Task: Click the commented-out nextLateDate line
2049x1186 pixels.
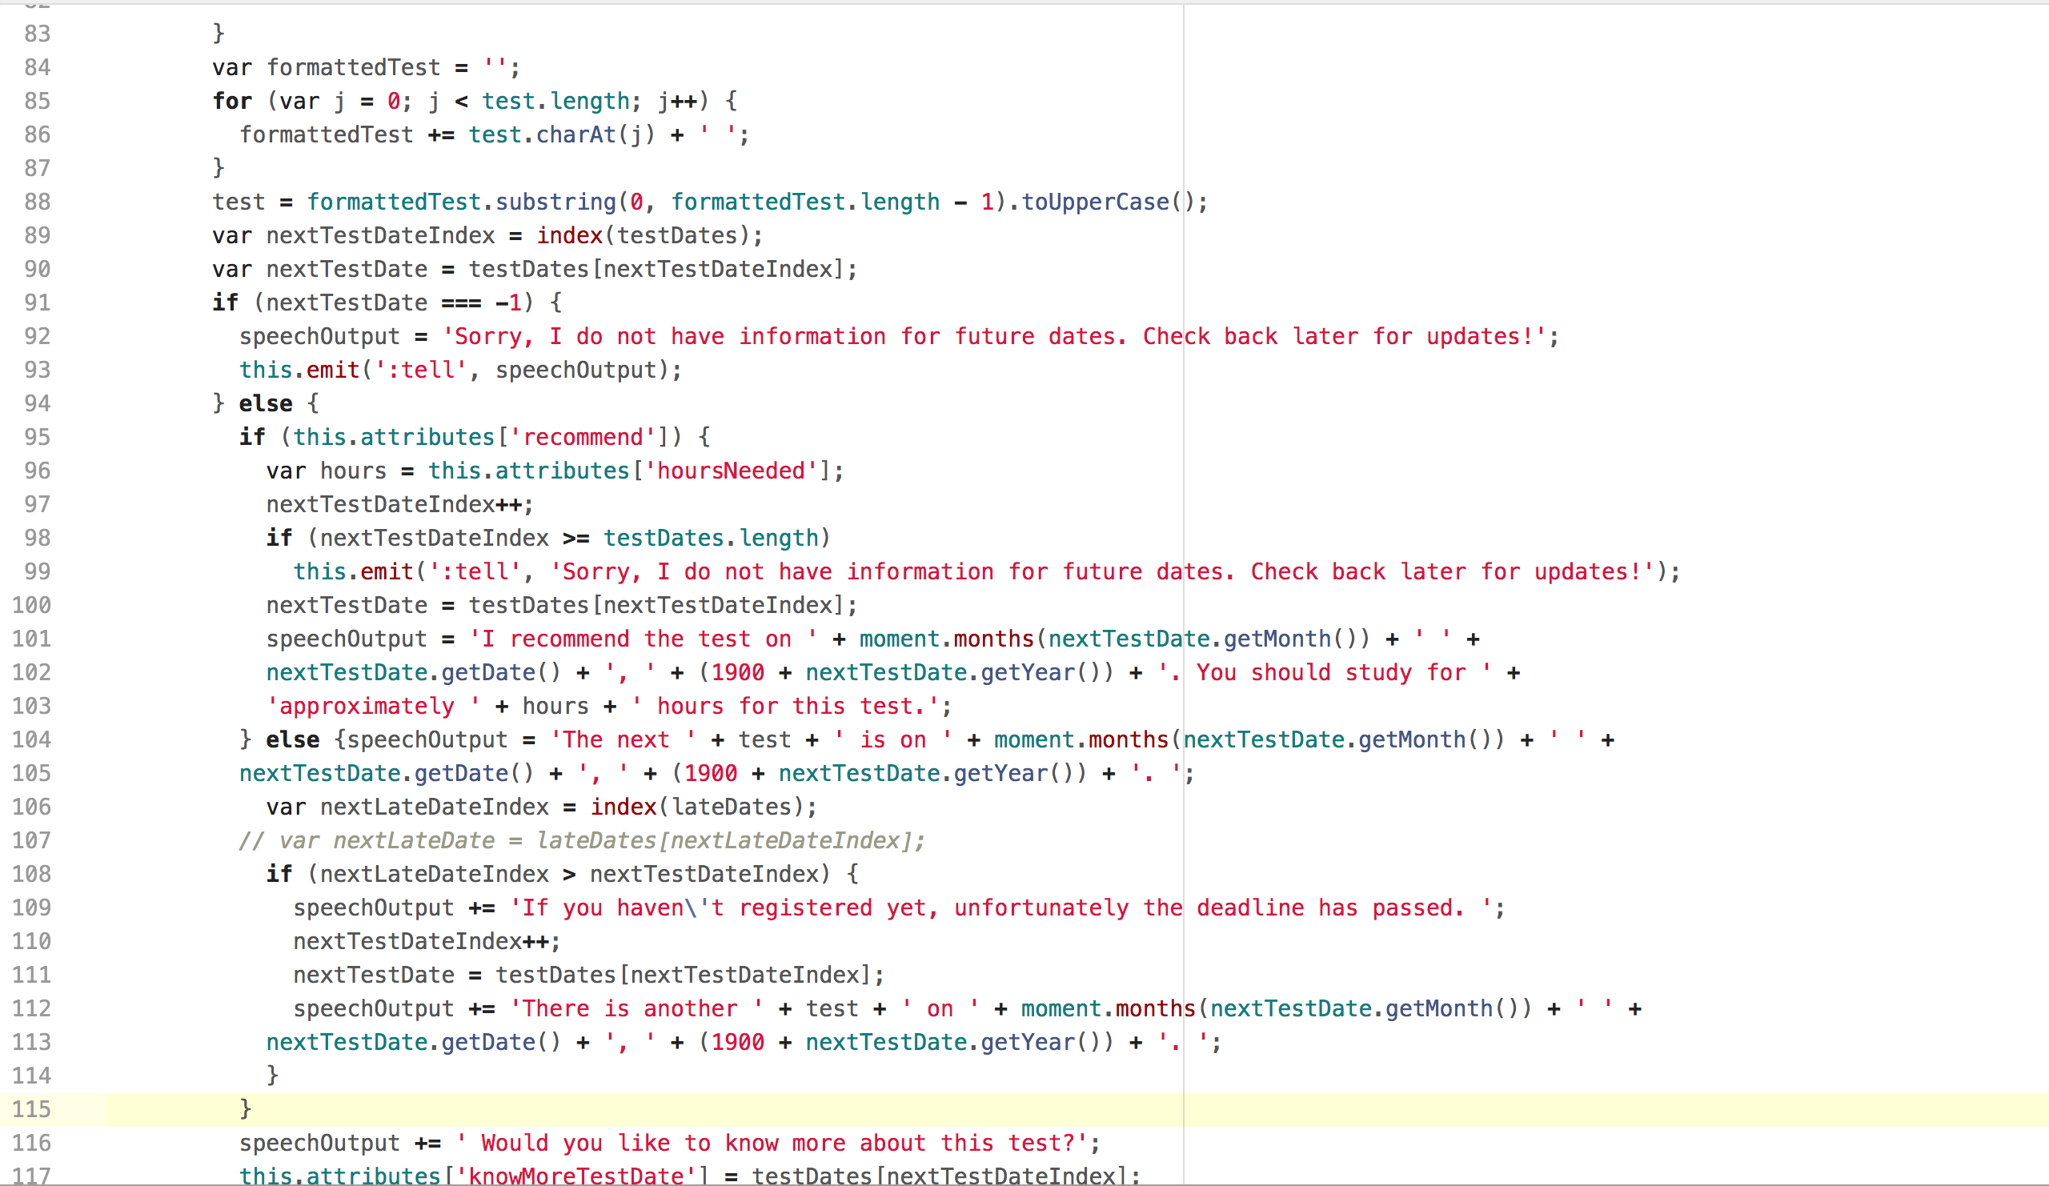Action: 581,840
